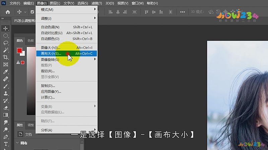Expand the 图像旋转(G) submenu
The height and width of the screenshot is (150, 268).
point(67,59)
